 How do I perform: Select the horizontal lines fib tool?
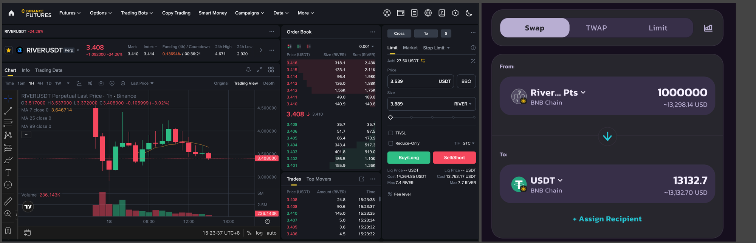pyautogui.click(x=8, y=123)
